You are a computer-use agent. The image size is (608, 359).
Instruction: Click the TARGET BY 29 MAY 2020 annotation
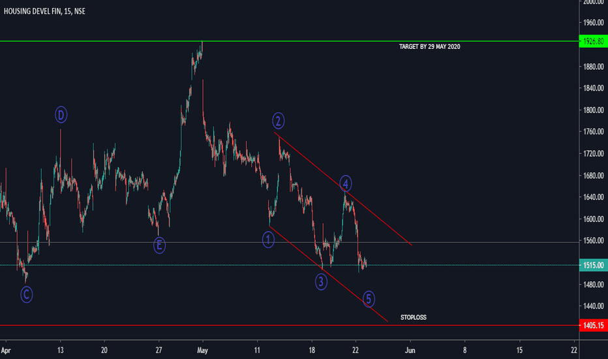coord(430,46)
